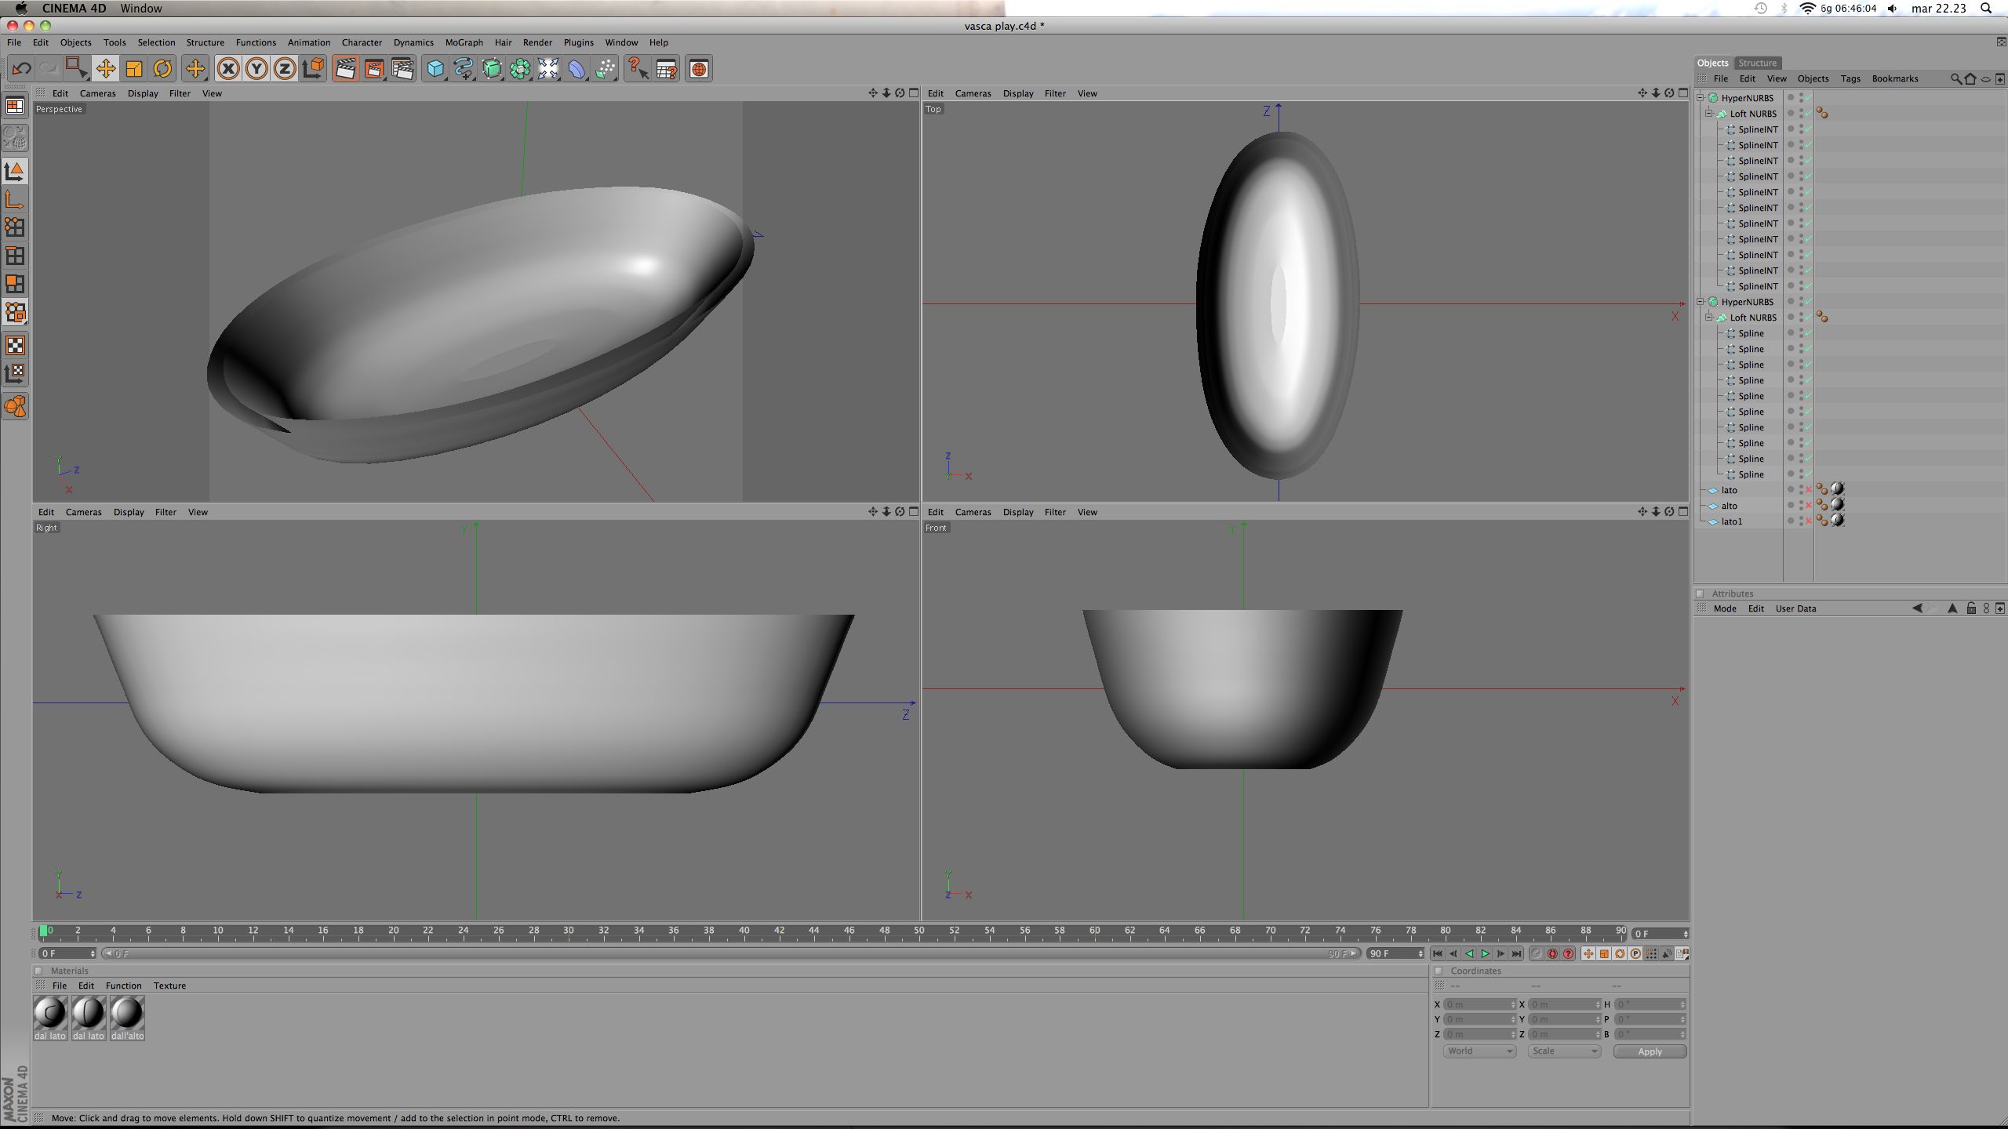The image size is (2008, 1129).
Task: Open the World coordinate dropdown
Action: tap(1479, 1051)
